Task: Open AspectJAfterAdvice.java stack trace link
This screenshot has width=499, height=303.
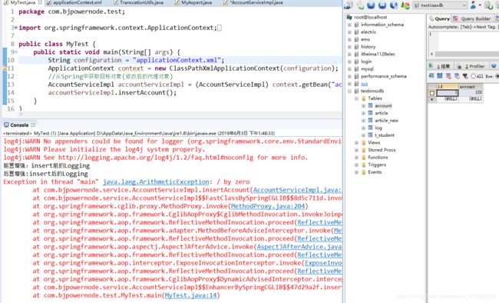Action: point(299,247)
